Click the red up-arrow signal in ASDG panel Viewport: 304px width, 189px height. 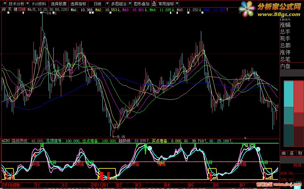(34, 155)
